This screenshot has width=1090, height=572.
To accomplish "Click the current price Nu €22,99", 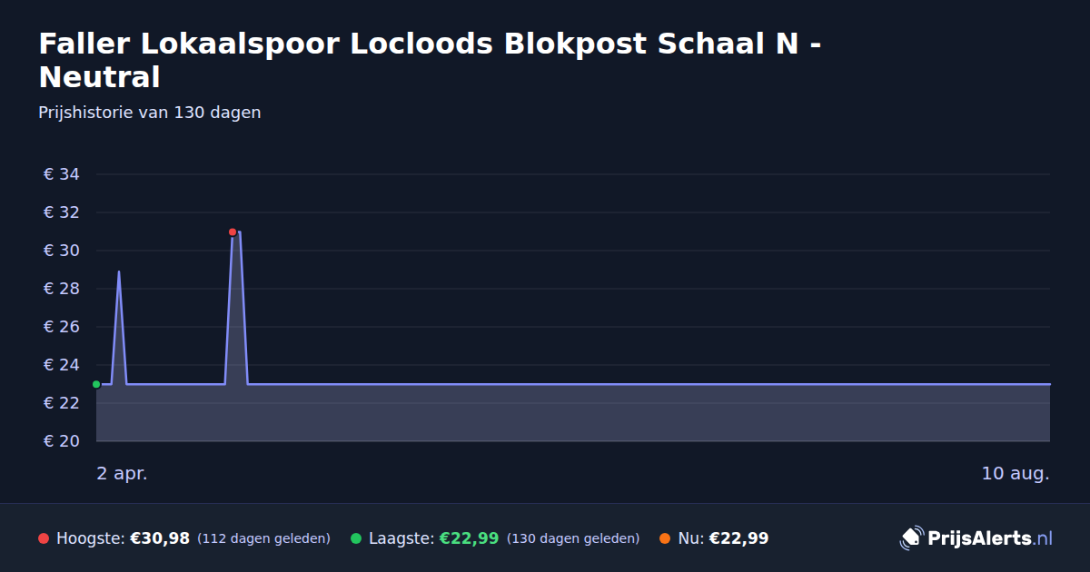I will pos(723,538).
